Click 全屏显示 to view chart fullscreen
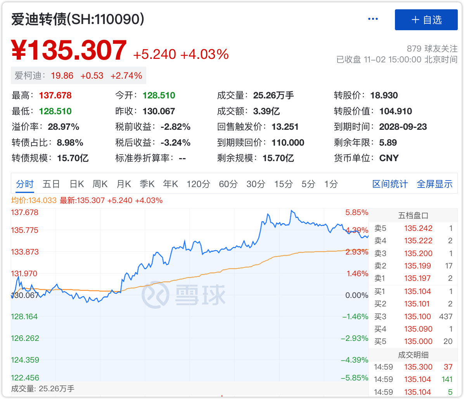The width and height of the screenshot is (464, 399). 435,184
